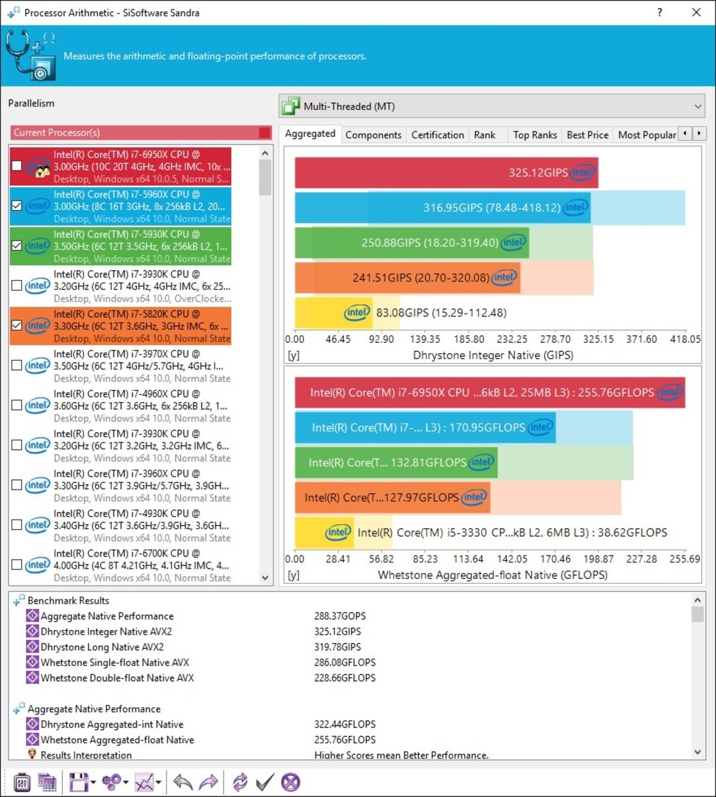Click the Intel logo beside i7-4960X
Screen dimensions: 716x797
click(x=38, y=405)
